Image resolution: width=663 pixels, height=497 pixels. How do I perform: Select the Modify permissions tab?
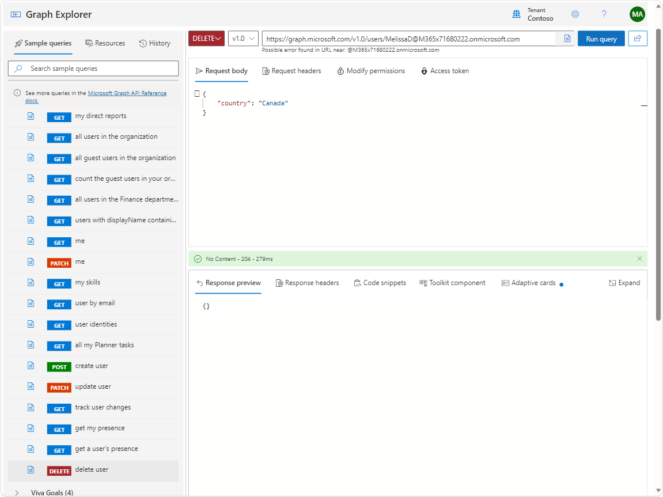tap(371, 71)
